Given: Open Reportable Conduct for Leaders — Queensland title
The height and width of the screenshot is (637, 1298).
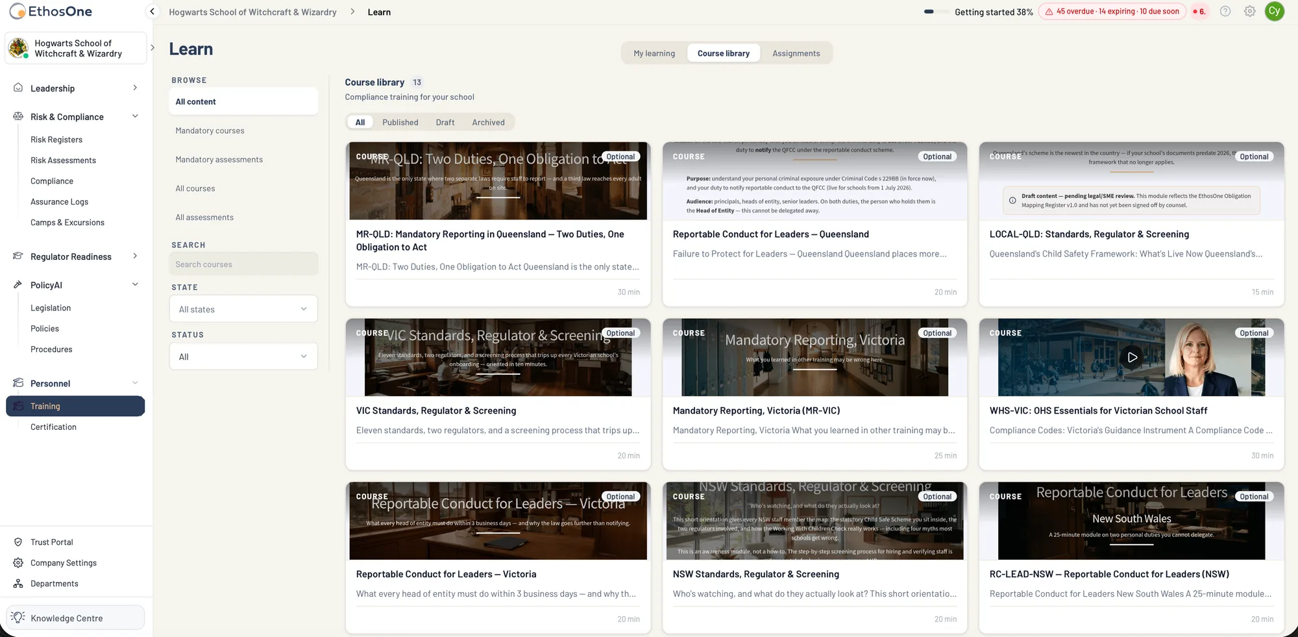Looking at the screenshot, I should [x=770, y=234].
